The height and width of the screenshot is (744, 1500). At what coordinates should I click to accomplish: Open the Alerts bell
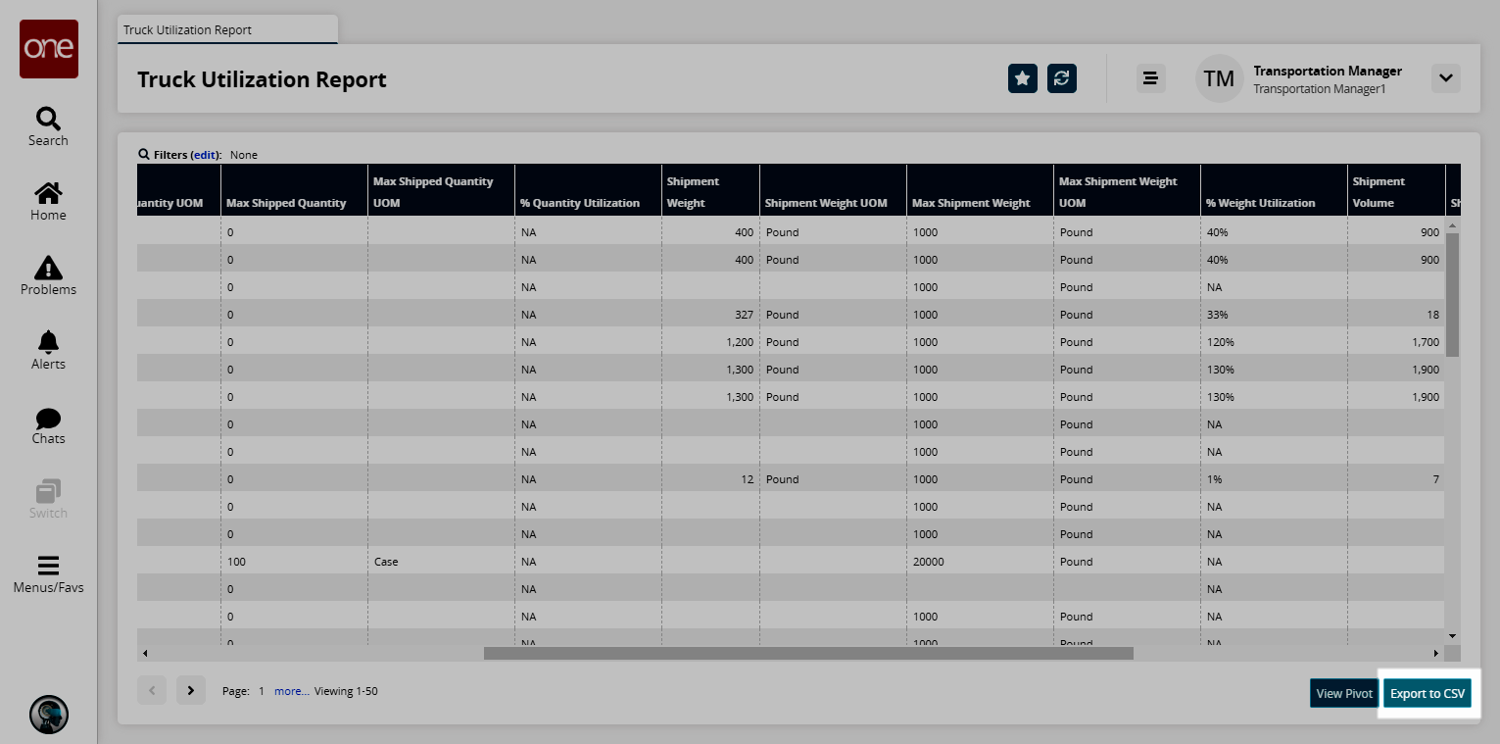click(x=48, y=351)
